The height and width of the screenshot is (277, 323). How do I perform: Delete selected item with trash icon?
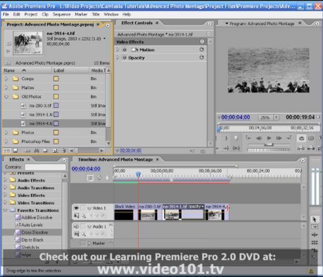(x=64, y=151)
